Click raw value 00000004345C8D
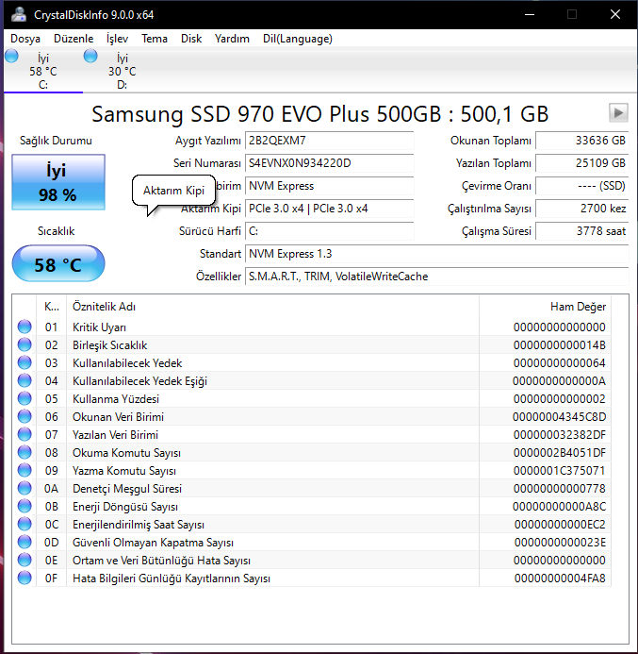The width and height of the screenshot is (638, 654). tap(559, 417)
